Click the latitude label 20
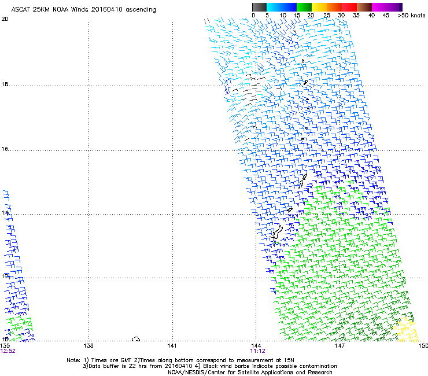The image size is (428, 376). pyautogui.click(x=5, y=19)
